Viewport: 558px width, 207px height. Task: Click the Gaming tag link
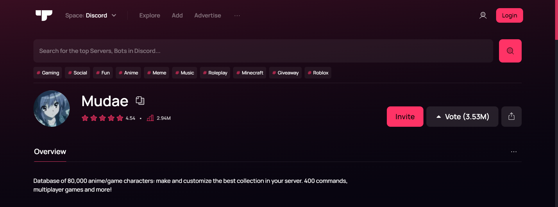click(48, 73)
